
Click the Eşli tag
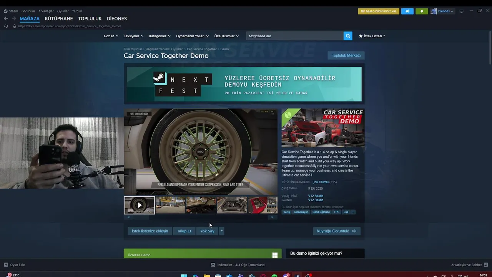[346, 212]
